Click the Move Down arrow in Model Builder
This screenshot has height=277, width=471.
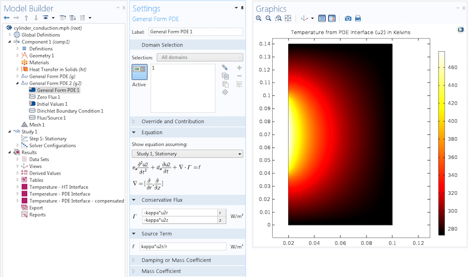[x=36, y=18]
